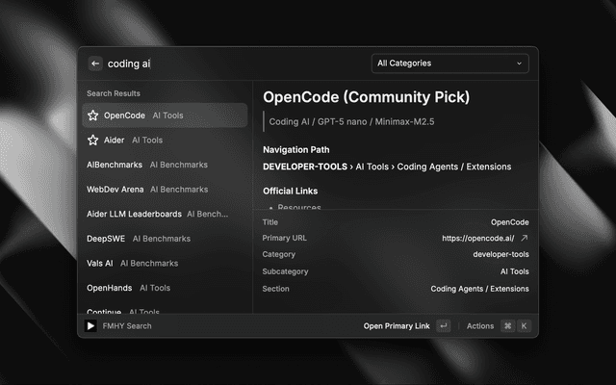The image size is (616, 385).
Task: Click the Command key icon next to Actions
Action: coord(507,325)
